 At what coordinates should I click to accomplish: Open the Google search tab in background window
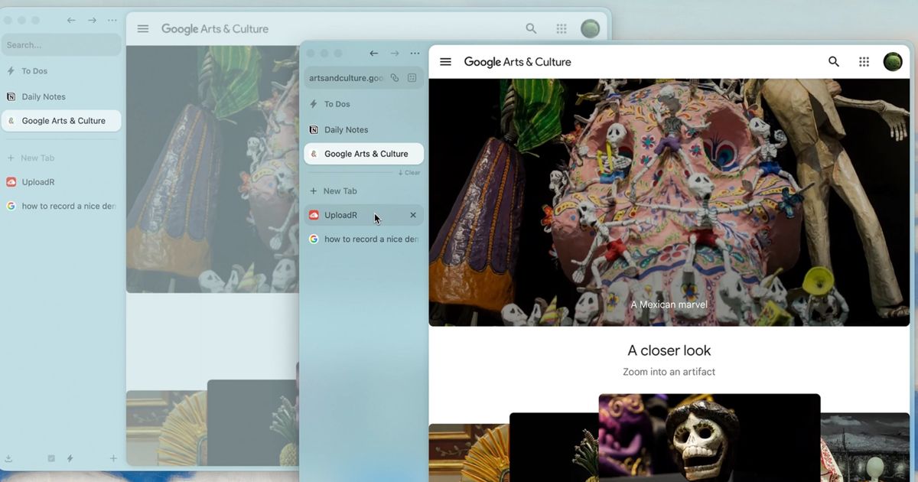pos(61,207)
